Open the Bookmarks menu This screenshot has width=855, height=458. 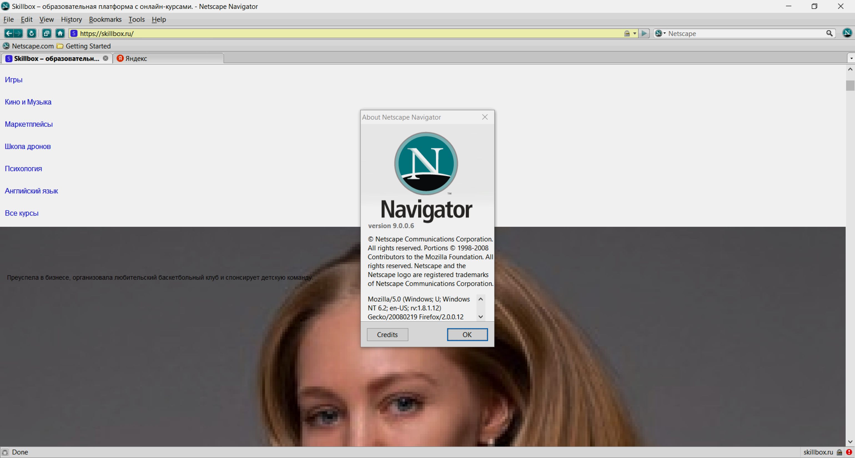click(105, 19)
